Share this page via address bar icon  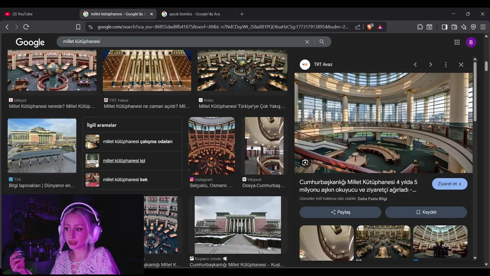point(358,27)
